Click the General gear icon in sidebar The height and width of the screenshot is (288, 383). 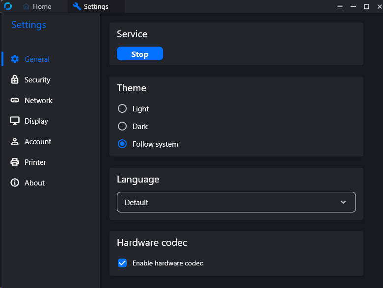[x=15, y=59]
